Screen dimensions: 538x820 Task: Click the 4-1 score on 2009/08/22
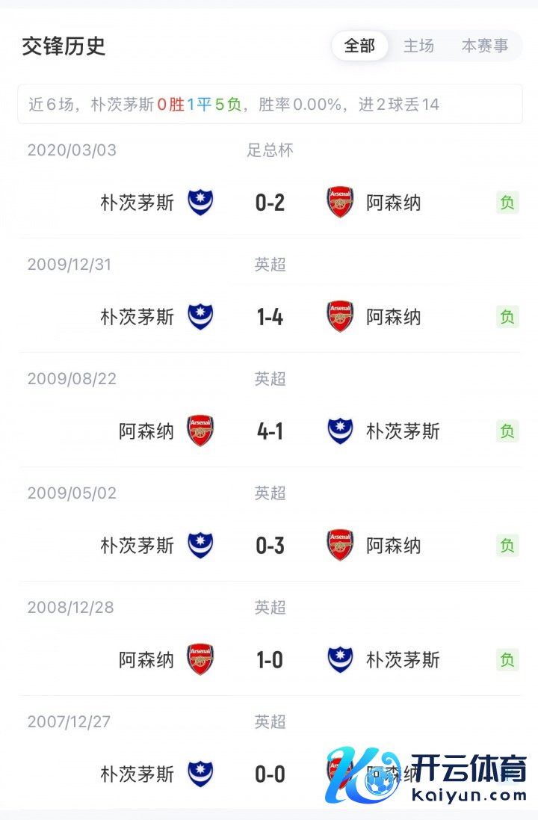(x=270, y=431)
